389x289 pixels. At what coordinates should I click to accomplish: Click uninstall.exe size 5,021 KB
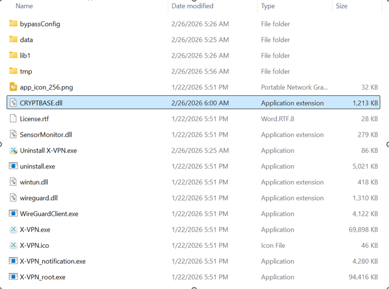point(365,166)
